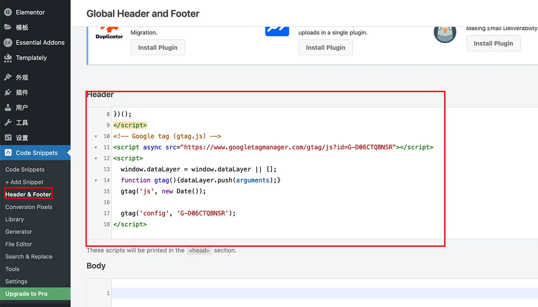Click the Appearance paintbrush icon
Viewport: 538px width, 307px height.
8,77
